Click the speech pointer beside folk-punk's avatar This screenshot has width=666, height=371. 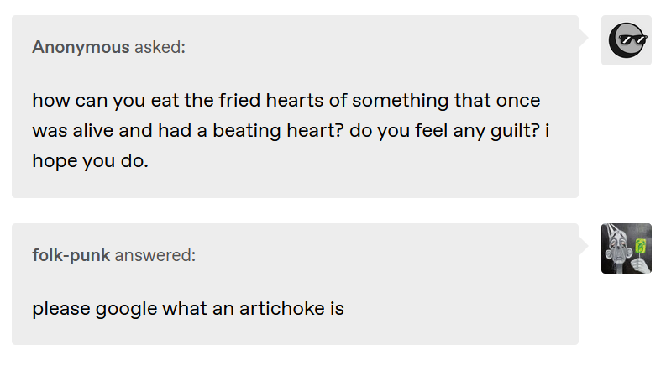click(x=584, y=246)
